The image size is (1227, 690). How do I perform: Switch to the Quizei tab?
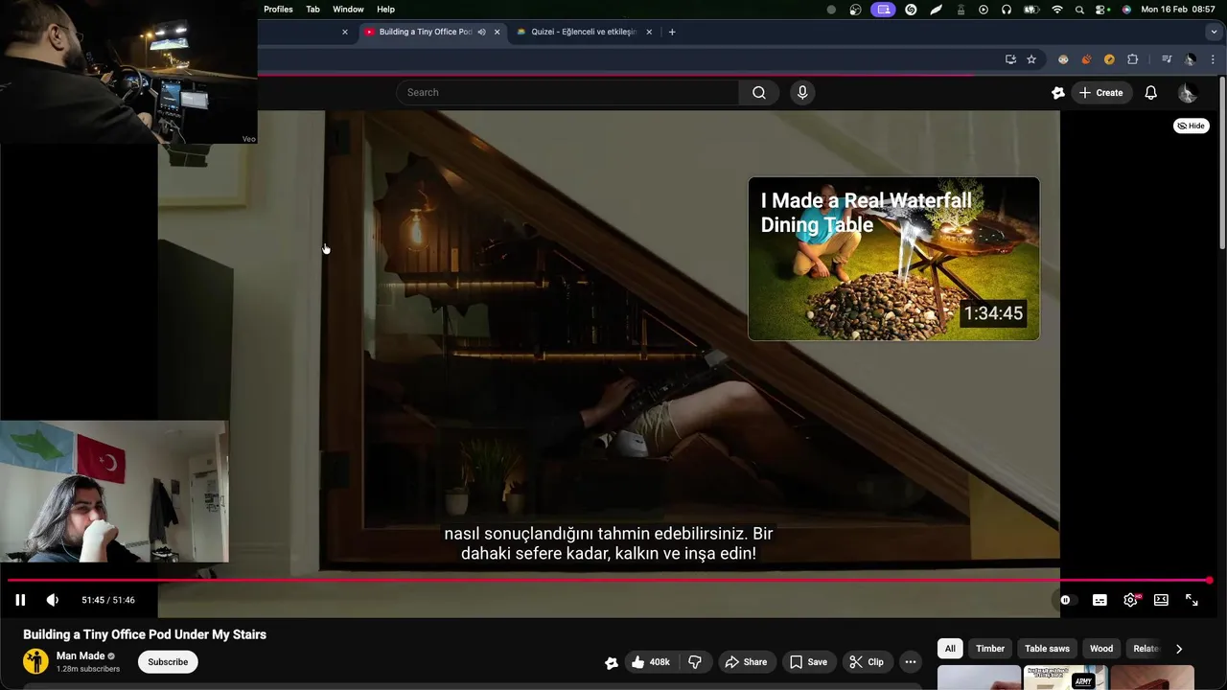pyautogui.click(x=584, y=32)
